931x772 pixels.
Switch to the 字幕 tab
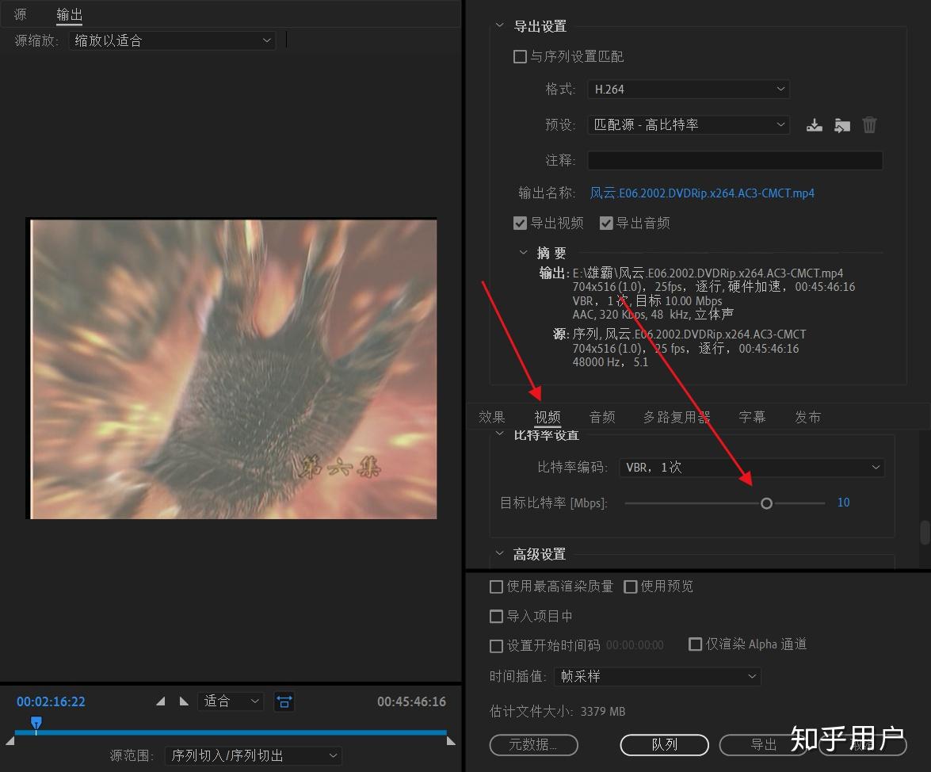point(752,417)
